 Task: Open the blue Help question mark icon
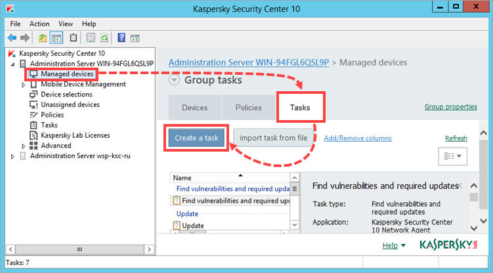pos(121,37)
